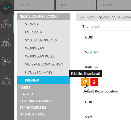Screen dimensions: 131x120
Task: Go to VIDISPINE CONNECTION settings
Action: [44, 64]
